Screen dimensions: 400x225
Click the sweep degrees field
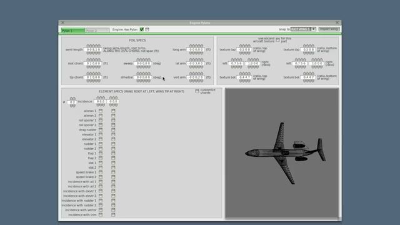point(143,63)
